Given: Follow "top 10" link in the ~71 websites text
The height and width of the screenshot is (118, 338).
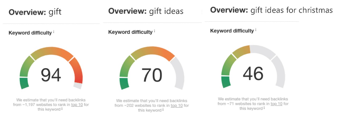Looking at the screenshot, I should pos(276,104).
